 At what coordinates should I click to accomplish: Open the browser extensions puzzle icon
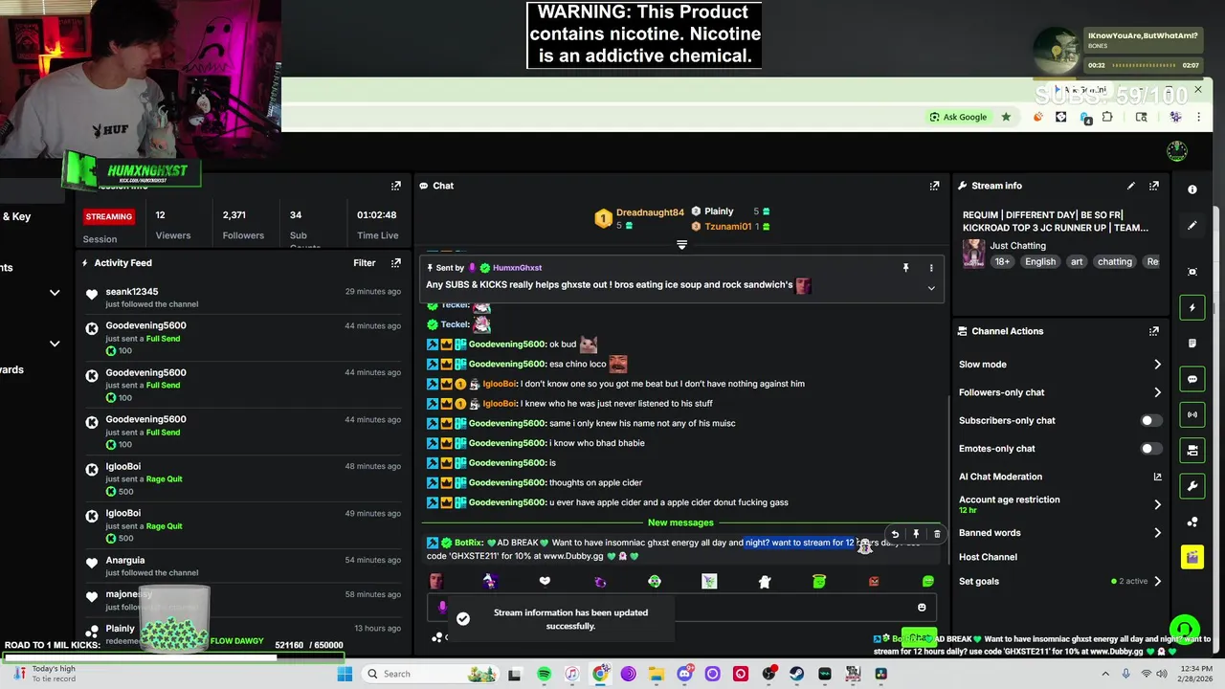[1107, 117]
